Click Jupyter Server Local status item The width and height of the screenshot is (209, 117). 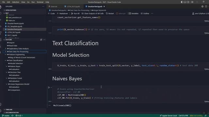point(168,116)
